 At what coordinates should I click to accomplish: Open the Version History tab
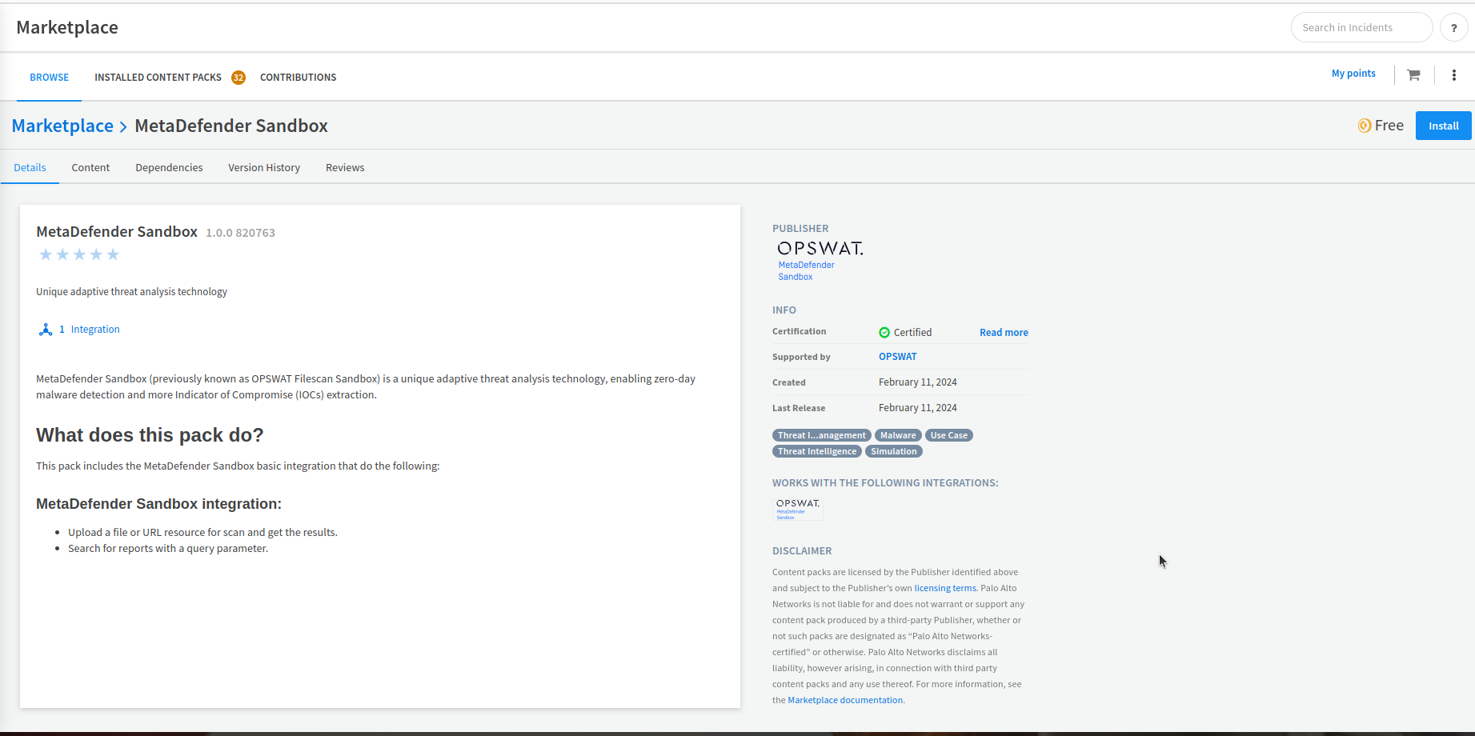coord(264,168)
